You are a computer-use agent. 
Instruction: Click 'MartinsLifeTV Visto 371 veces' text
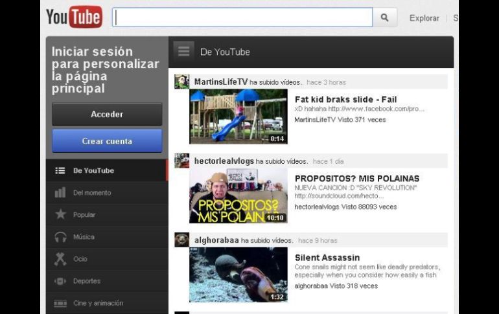tap(340, 120)
